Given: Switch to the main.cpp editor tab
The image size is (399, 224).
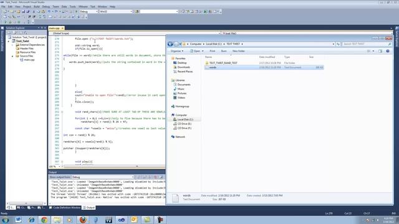Looking at the screenshot, I should (54, 28).
